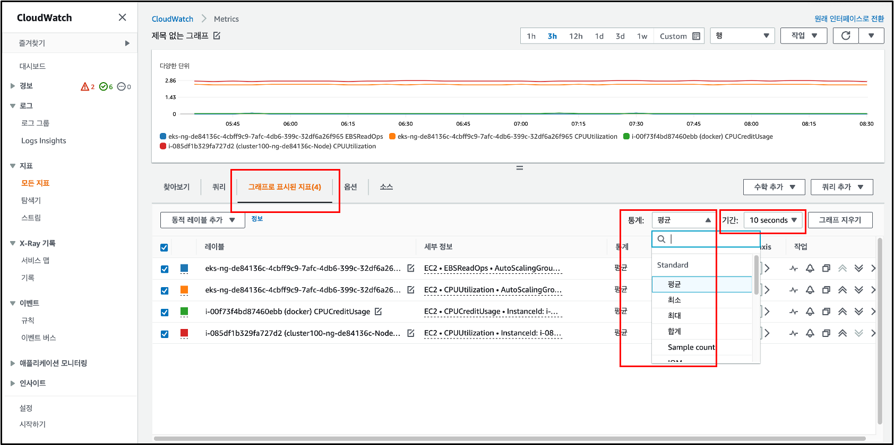Open the 통계 statistic dropdown

click(684, 220)
